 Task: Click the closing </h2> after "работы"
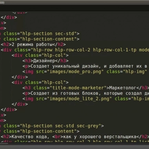click(59, 45)
